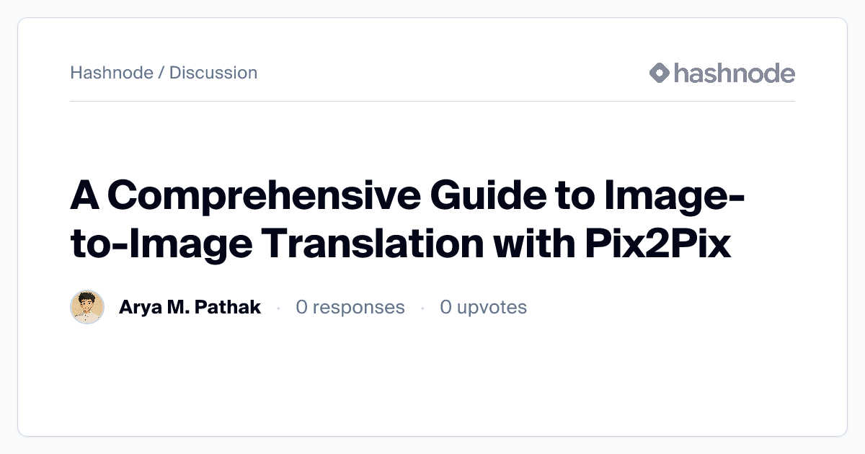Click the author name Arya M. Pathak
This screenshot has width=865, height=454.
(x=190, y=308)
